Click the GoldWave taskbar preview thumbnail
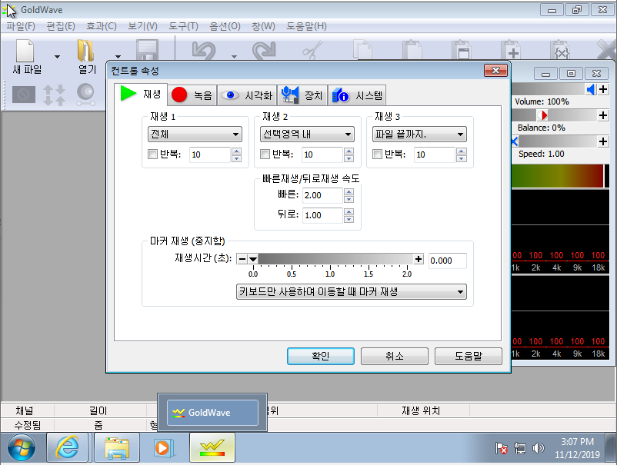Viewport: 617px width, 465px height. coord(212,412)
